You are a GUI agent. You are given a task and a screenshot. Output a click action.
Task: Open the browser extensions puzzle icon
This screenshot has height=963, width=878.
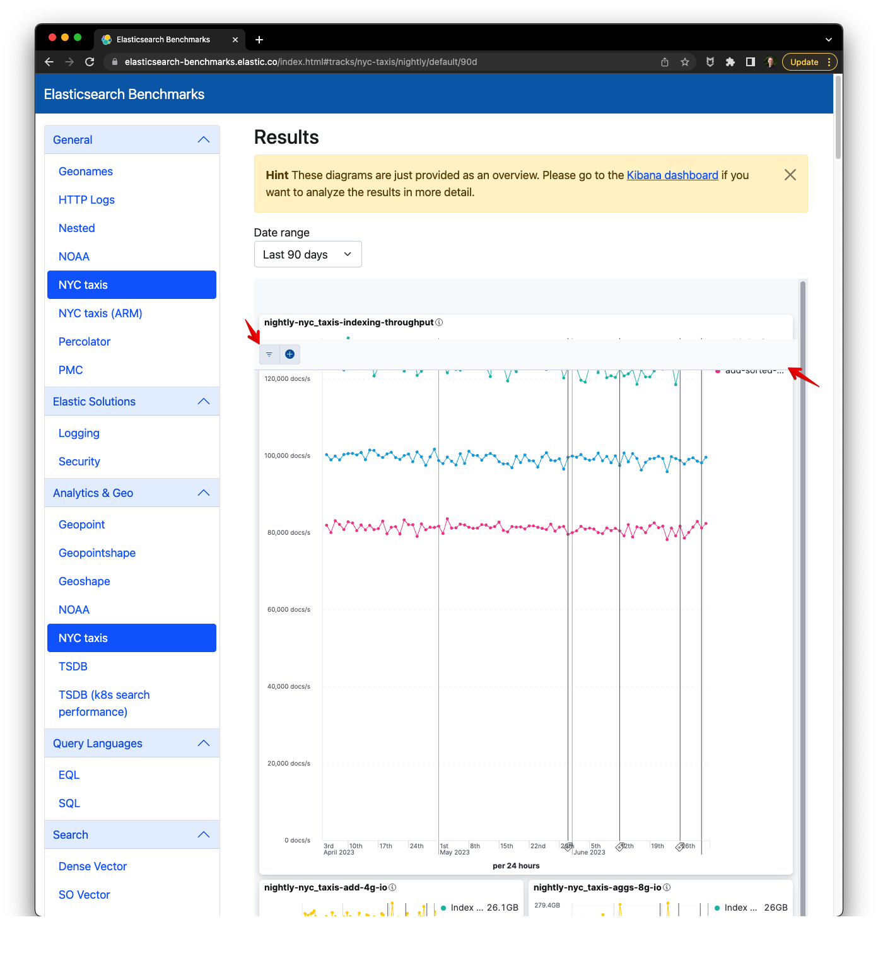[730, 62]
